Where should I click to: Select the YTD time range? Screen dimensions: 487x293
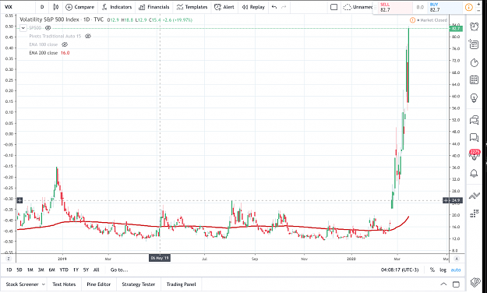[64, 270]
